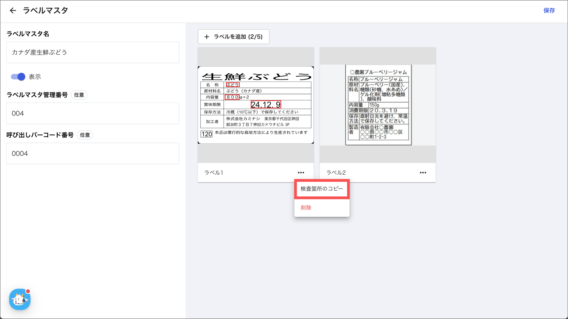The height and width of the screenshot is (319, 568).
Task: Open the three-dot menu for ラベル2
Action: click(x=423, y=172)
